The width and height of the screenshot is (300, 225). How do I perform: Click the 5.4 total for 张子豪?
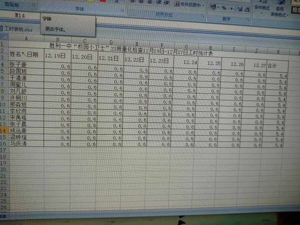click(x=277, y=76)
